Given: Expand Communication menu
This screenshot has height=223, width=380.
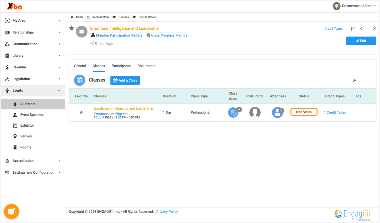Looking at the screenshot, I should pos(33,44).
